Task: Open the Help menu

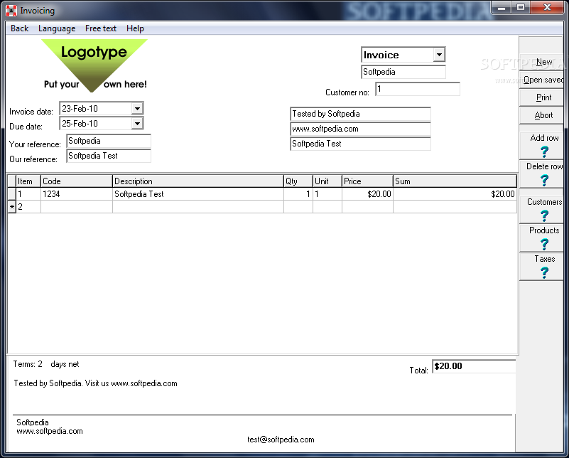Action: [136, 28]
